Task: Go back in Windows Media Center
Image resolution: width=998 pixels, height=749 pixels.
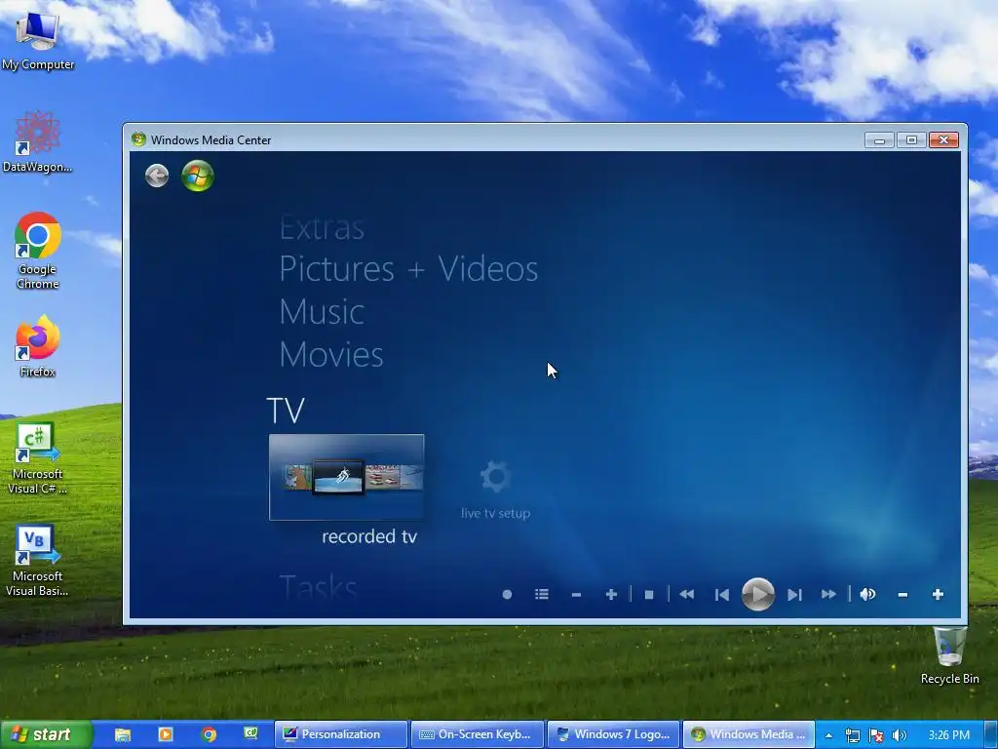Action: pyautogui.click(x=157, y=176)
